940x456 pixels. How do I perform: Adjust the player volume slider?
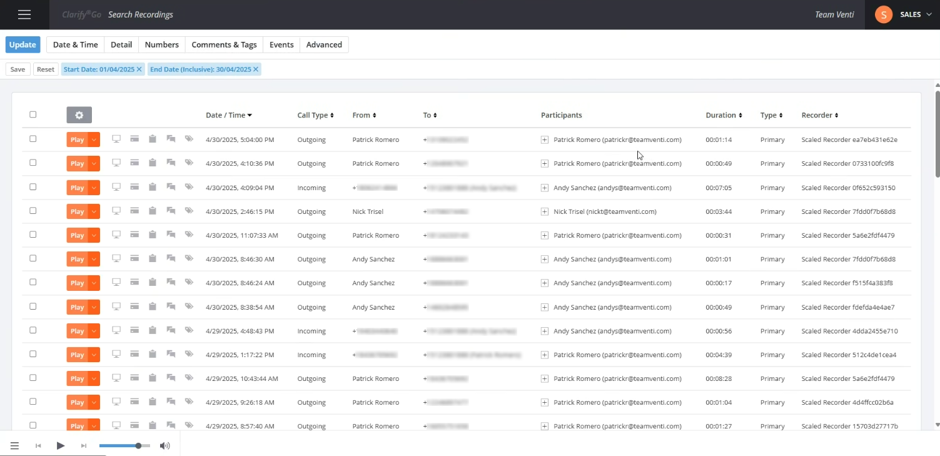point(124,446)
